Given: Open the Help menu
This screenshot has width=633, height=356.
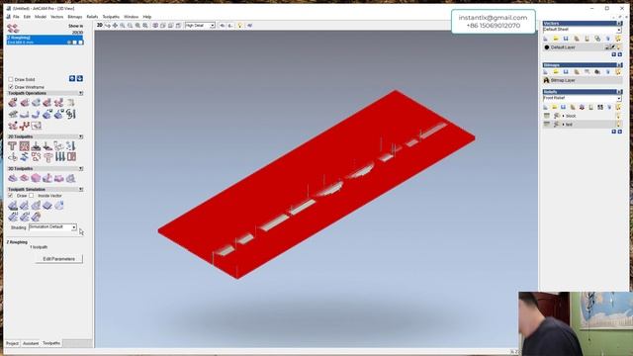Looking at the screenshot, I should click(147, 17).
